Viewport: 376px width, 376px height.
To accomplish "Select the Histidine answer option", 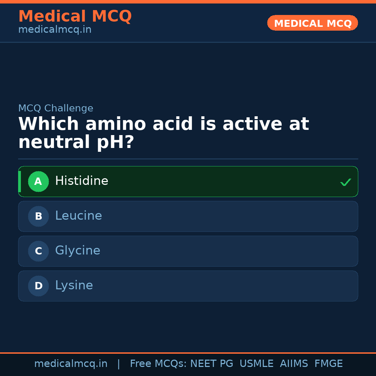I will tap(188, 181).
